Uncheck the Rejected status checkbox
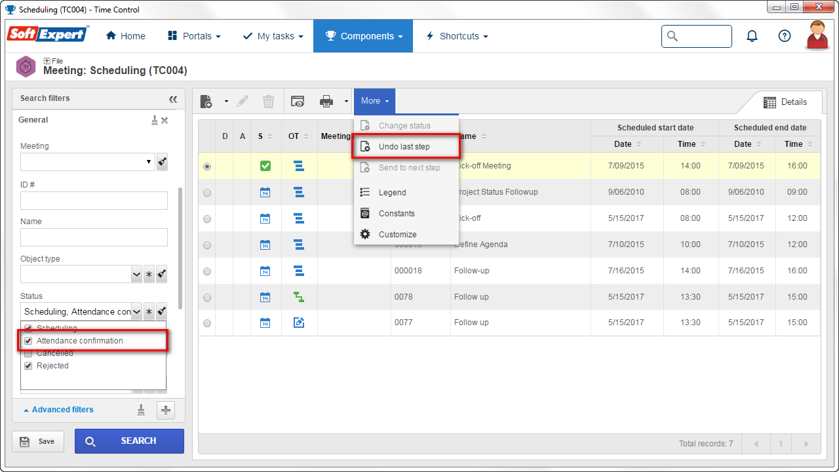 [x=28, y=366]
